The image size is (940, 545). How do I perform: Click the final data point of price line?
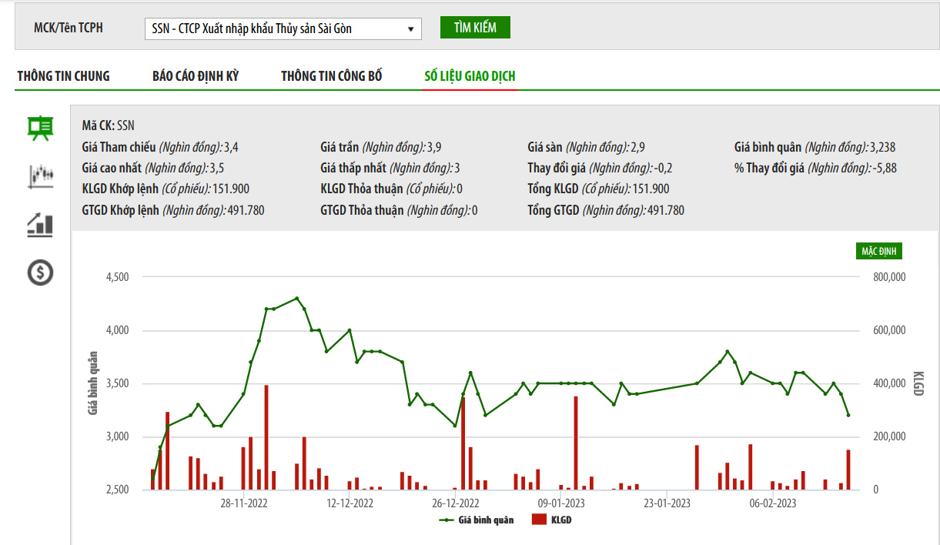click(848, 416)
